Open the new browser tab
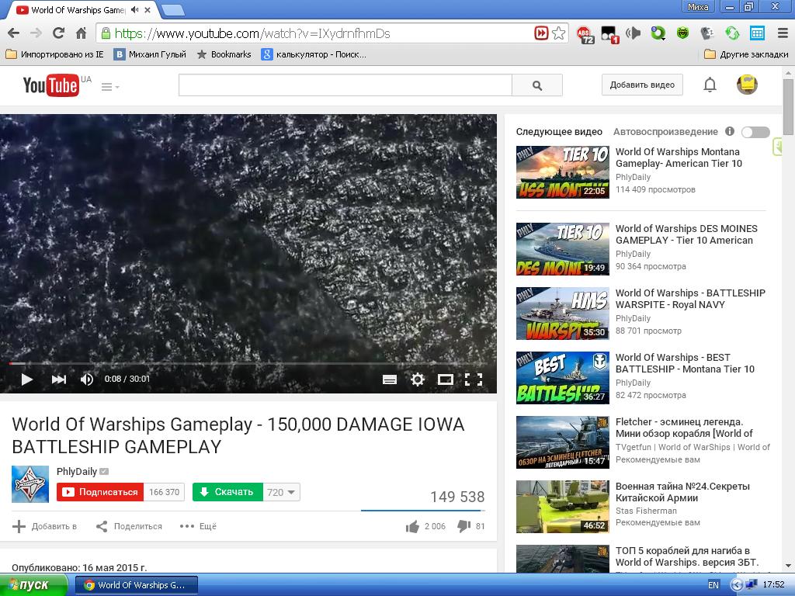The height and width of the screenshot is (596, 795). 172,10
